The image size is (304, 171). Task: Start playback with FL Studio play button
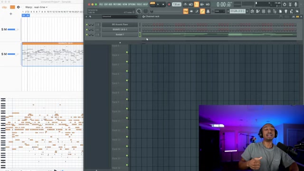click(x=158, y=4)
